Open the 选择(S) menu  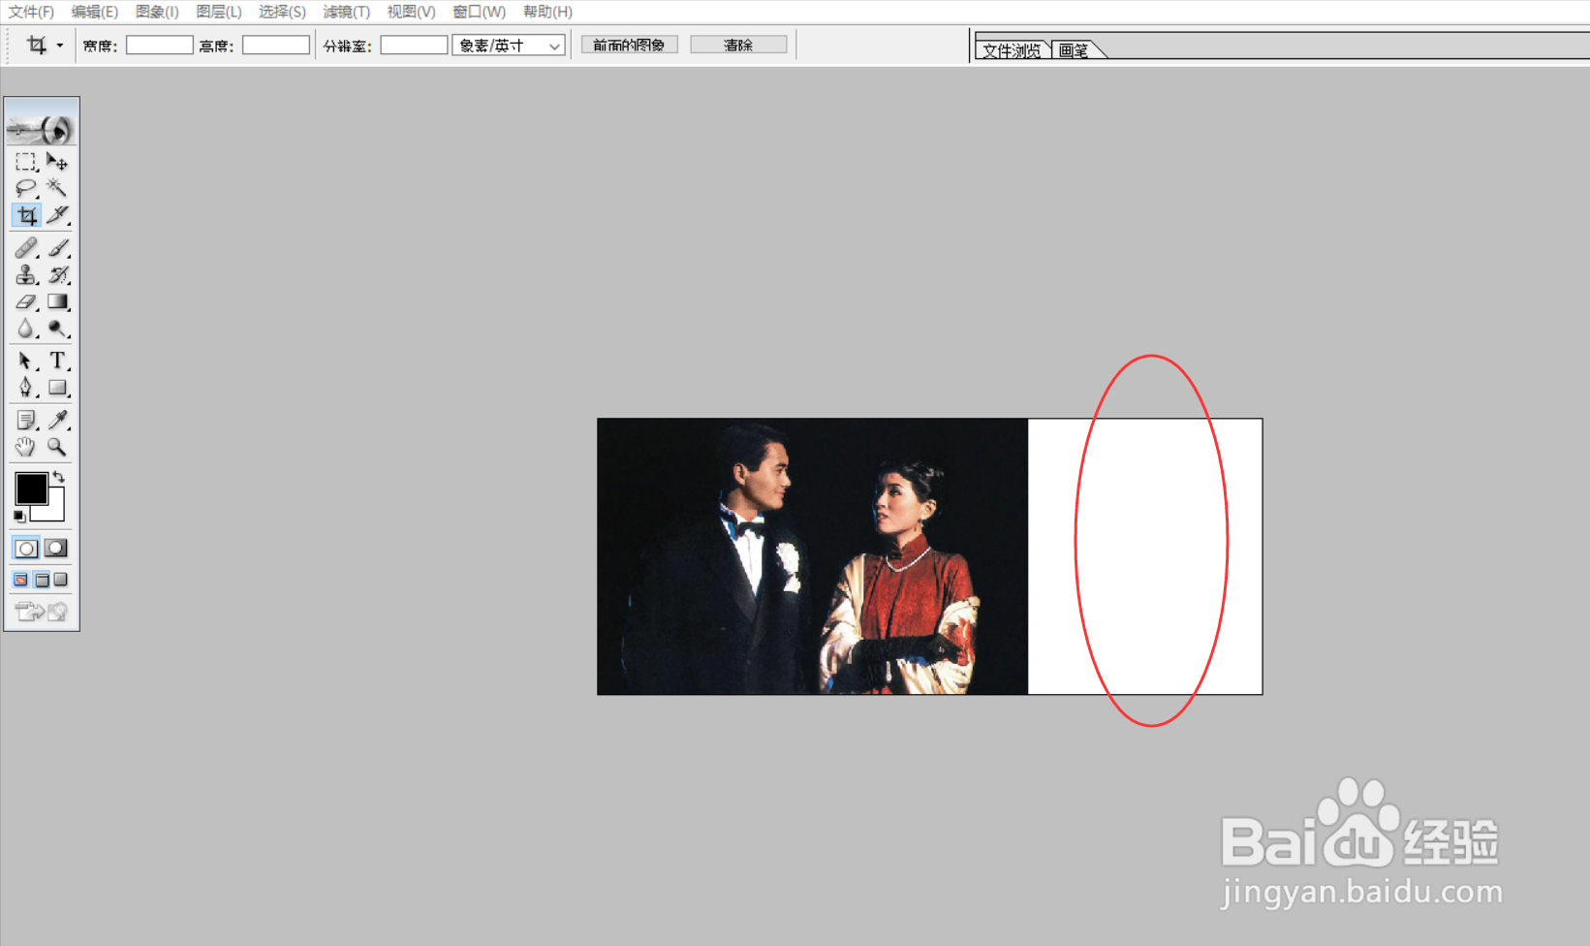pos(282,12)
